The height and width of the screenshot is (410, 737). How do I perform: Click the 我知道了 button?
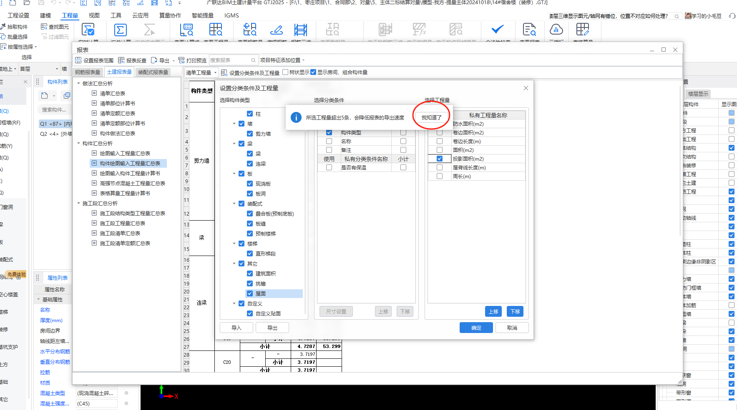(x=431, y=117)
